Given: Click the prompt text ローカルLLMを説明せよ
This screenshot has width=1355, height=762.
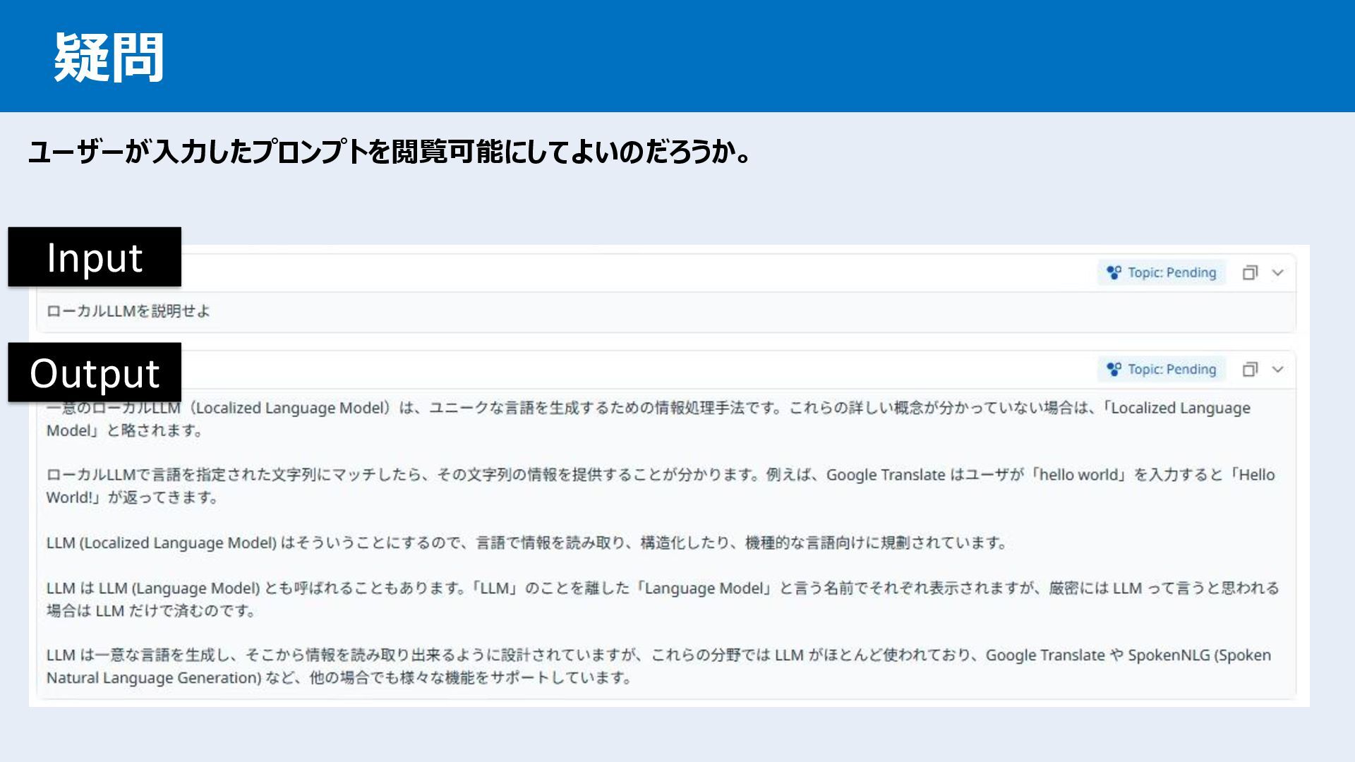Looking at the screenshot, I should pyautogui.click(x=128, y=311).
